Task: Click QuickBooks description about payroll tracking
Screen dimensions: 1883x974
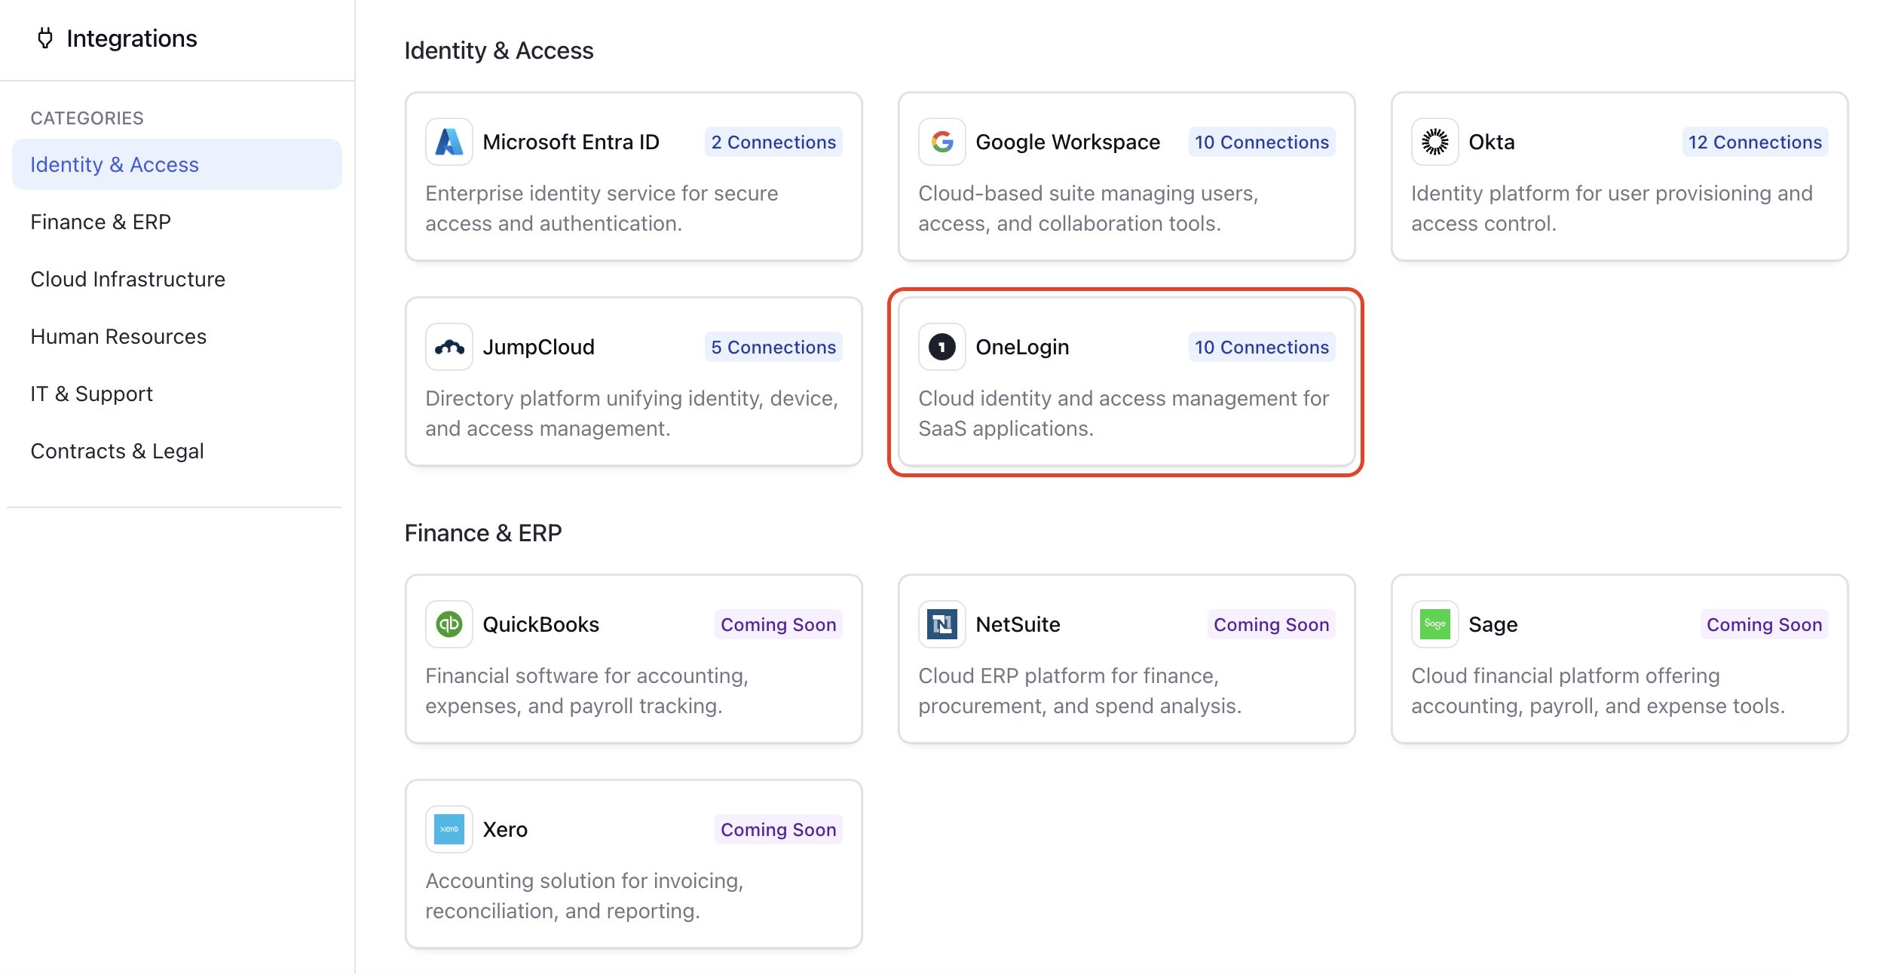Action: [x=586, y=691]
